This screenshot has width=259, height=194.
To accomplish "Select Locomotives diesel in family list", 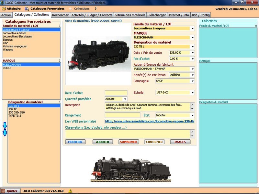I will coord(31,33).
